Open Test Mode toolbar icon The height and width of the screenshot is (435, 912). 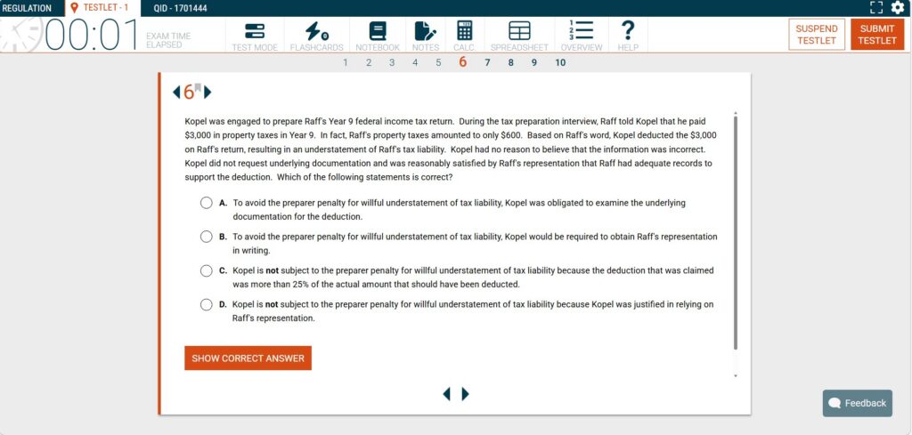255,36
